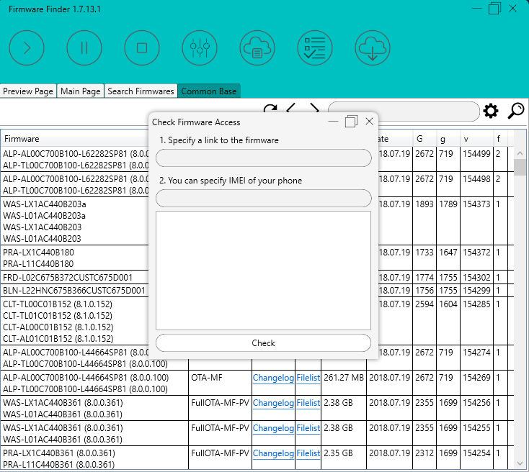
Task: Go back with the left arrow
Action: coord(291,108)
